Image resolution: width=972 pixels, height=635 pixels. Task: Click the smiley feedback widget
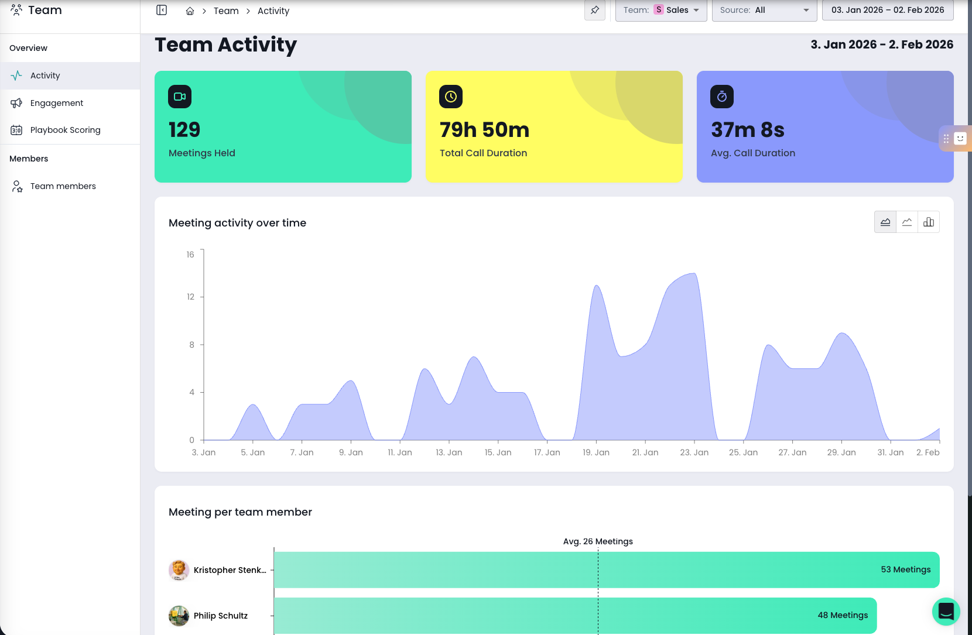960,139
